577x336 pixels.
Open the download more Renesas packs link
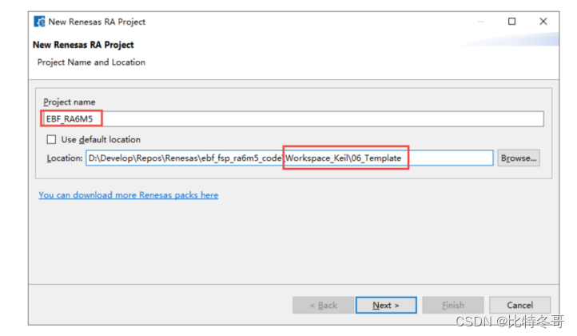tap(129, 195)
